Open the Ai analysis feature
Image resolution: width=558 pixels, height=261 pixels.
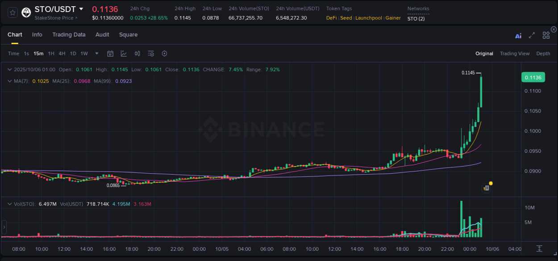pyautogui.click(x=518, y=35)
